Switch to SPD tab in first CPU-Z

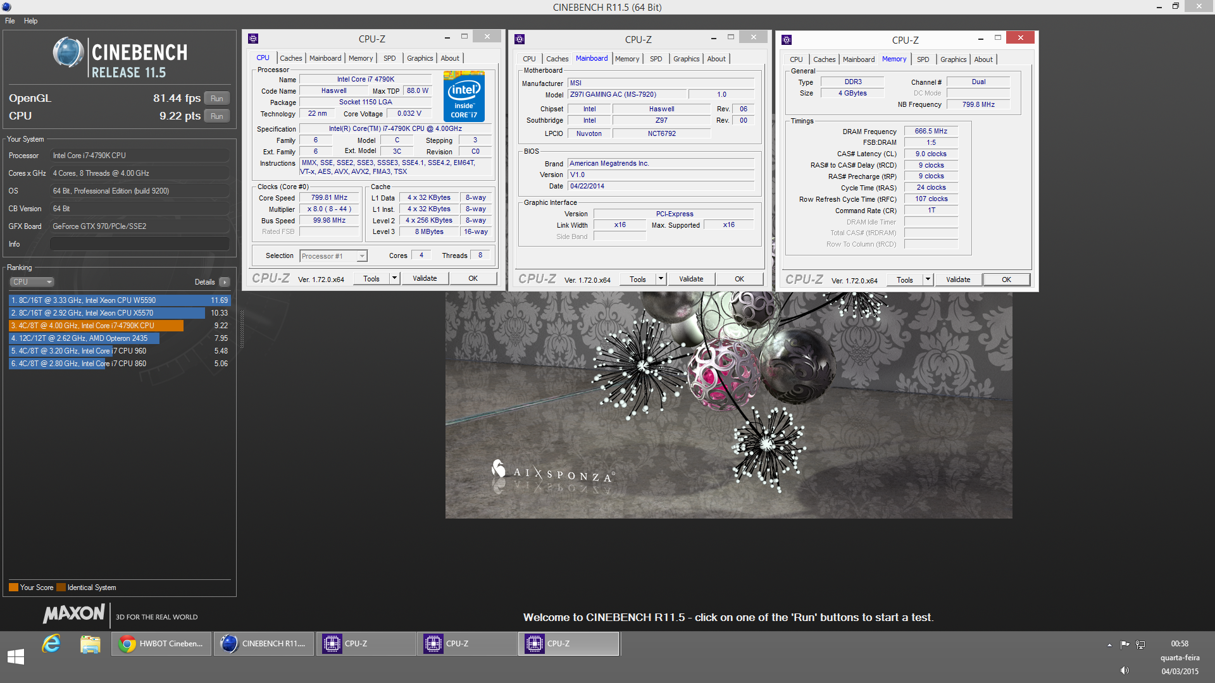(390, 58)
